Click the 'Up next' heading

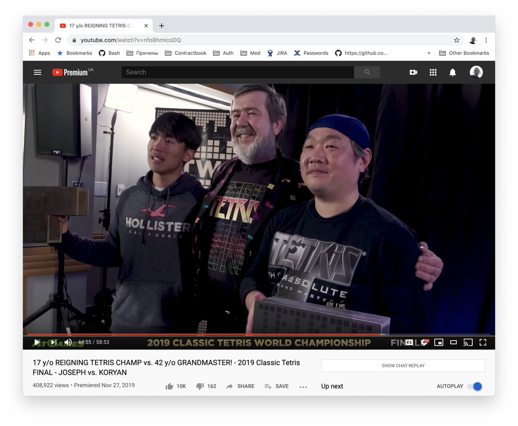[332, 386]
